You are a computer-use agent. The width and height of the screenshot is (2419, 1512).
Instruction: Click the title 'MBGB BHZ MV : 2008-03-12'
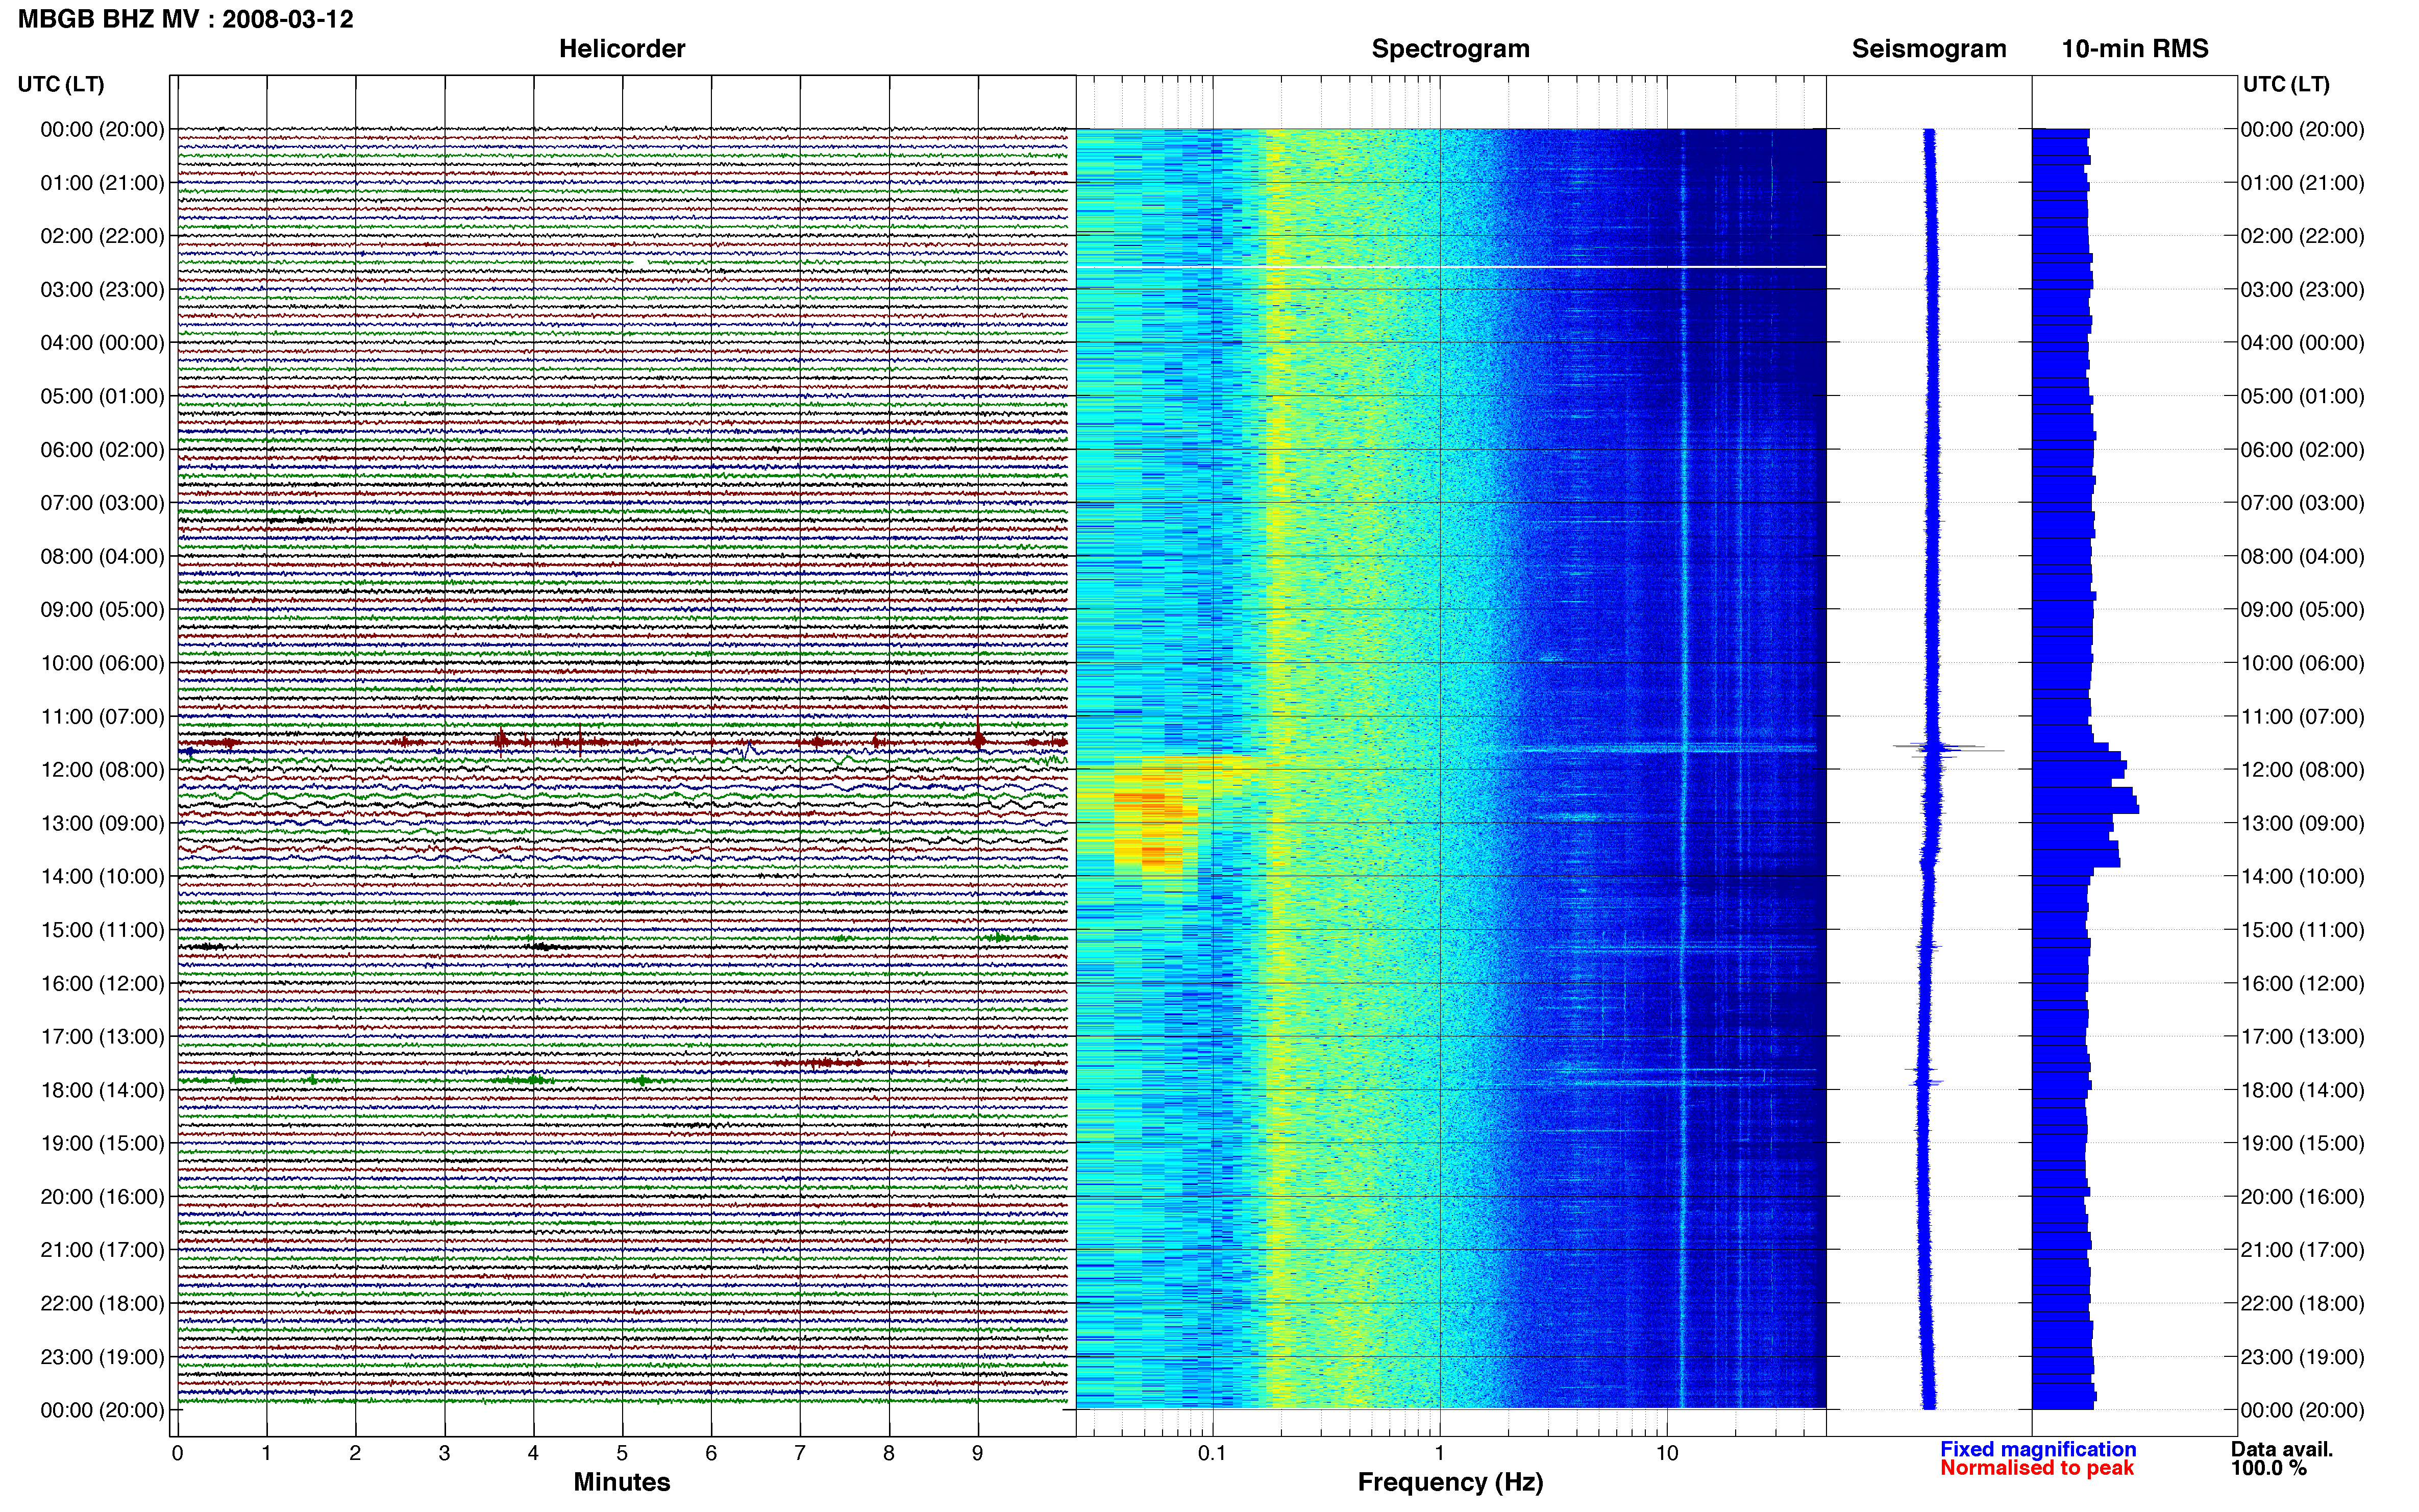pyautogui.click(x=186, y=19)
